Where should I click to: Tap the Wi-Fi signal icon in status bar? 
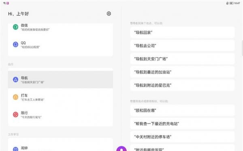click(x=4, y=3)
